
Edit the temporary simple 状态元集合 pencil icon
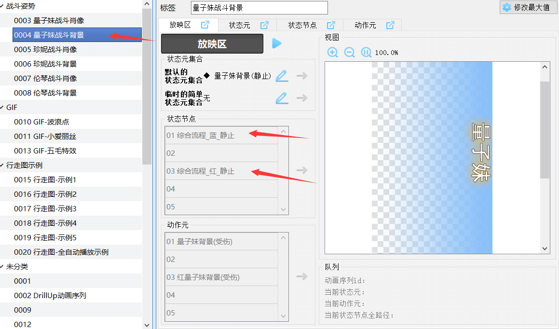tap(282, 98)
